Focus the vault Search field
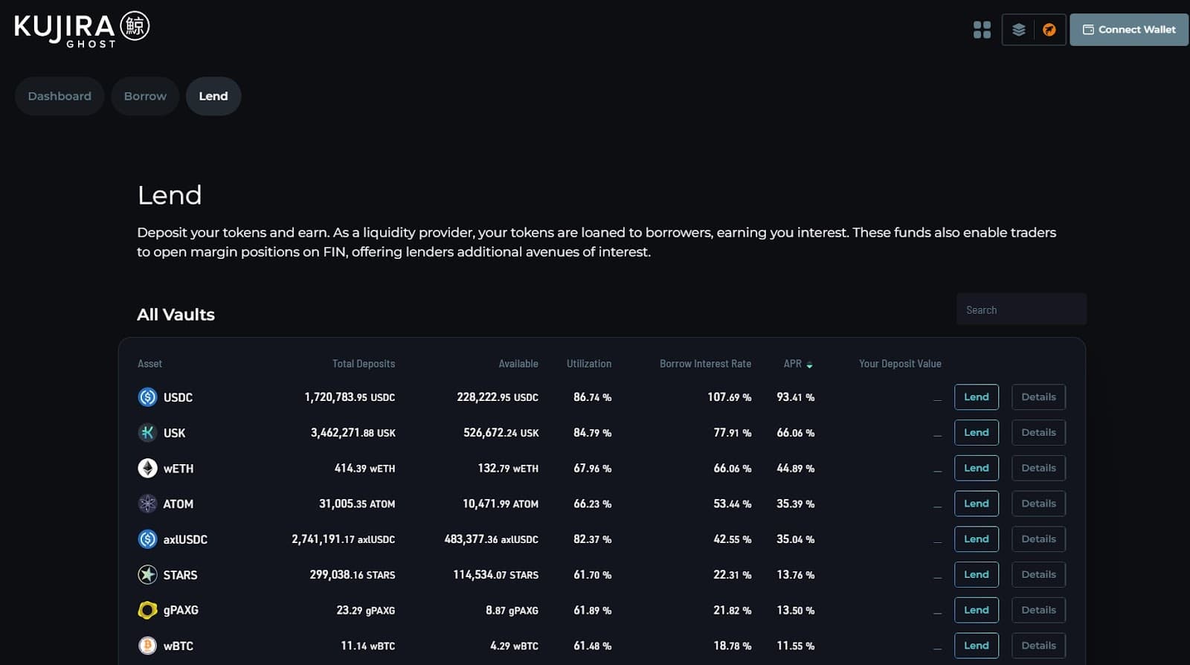 coord(1020,309)
